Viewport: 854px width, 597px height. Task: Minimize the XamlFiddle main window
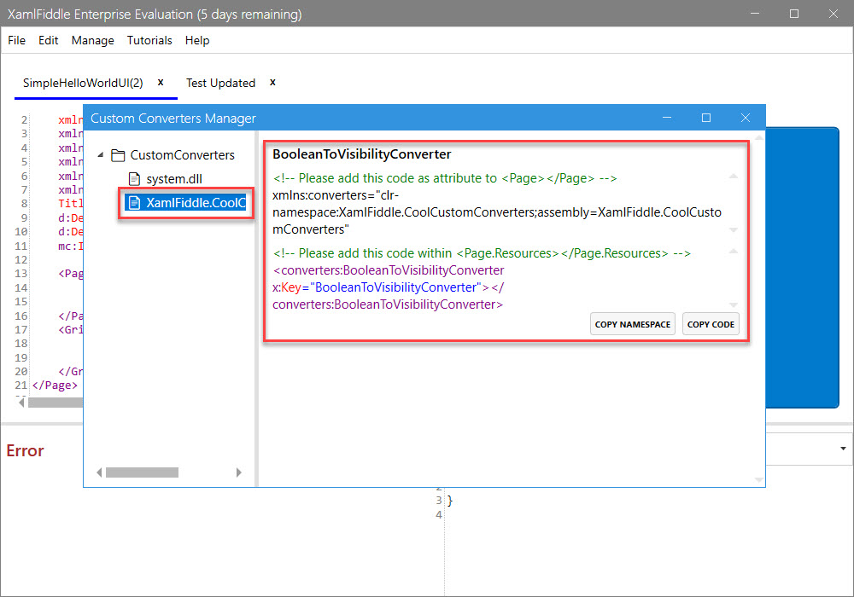[755, 14]
